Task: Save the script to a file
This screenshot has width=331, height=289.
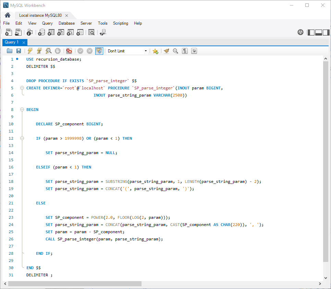Action: [x=19, y=51]
